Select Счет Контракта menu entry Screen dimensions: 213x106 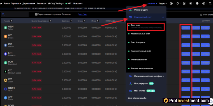coord(138,43)
